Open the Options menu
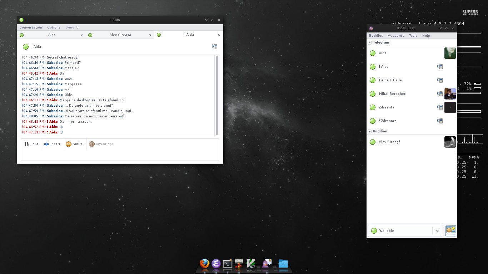Viewport: 488px width, 274px height. pyautogui.click(x=54, y=27)
